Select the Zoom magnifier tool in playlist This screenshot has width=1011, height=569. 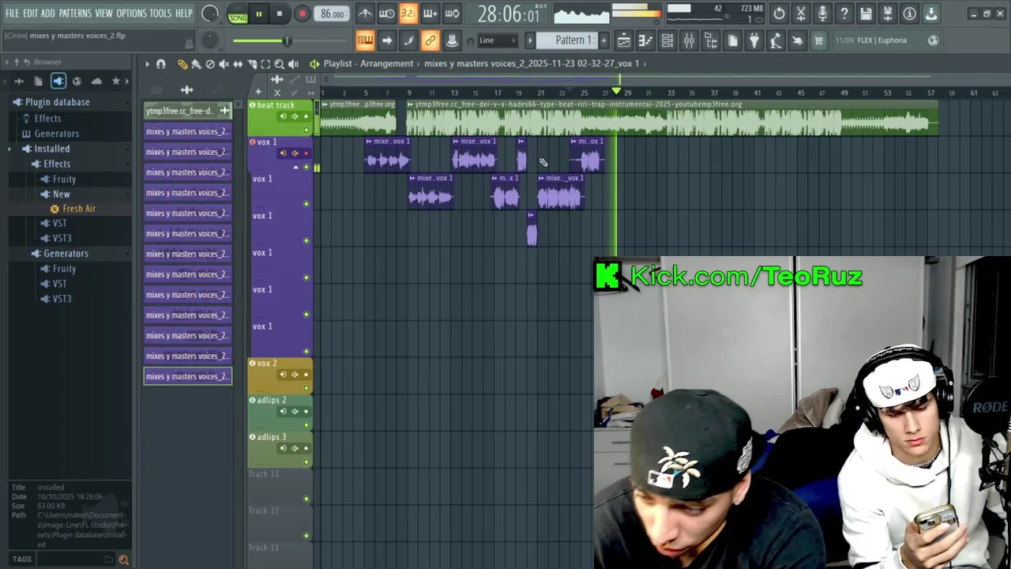pos(280,64)
